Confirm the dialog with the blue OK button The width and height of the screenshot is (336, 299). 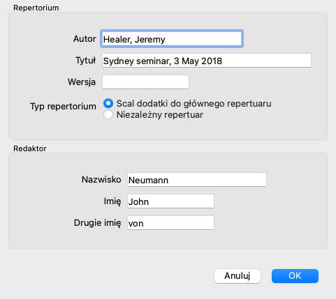(x=295, y=276)
